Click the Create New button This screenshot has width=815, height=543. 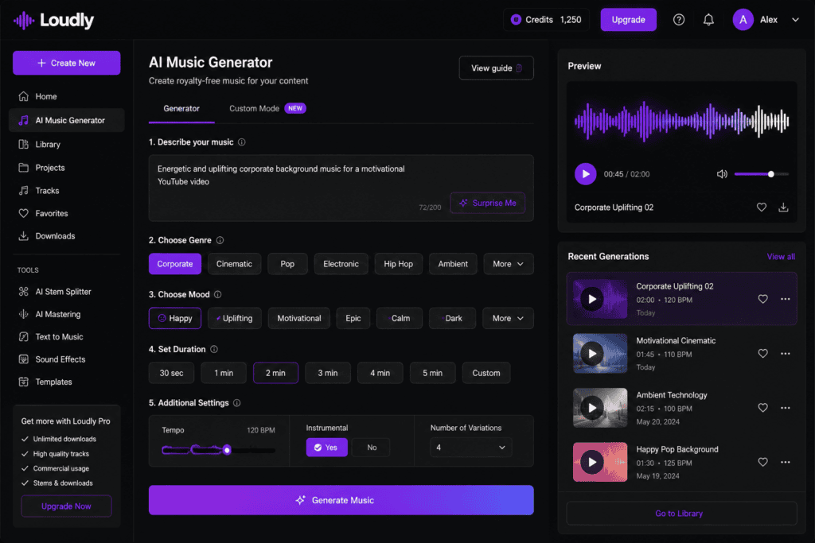67,63
